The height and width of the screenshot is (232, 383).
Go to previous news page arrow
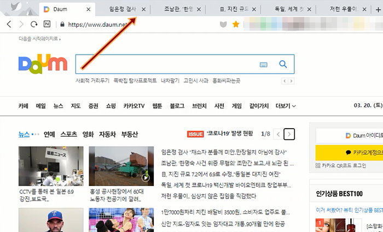click(278, 134)
